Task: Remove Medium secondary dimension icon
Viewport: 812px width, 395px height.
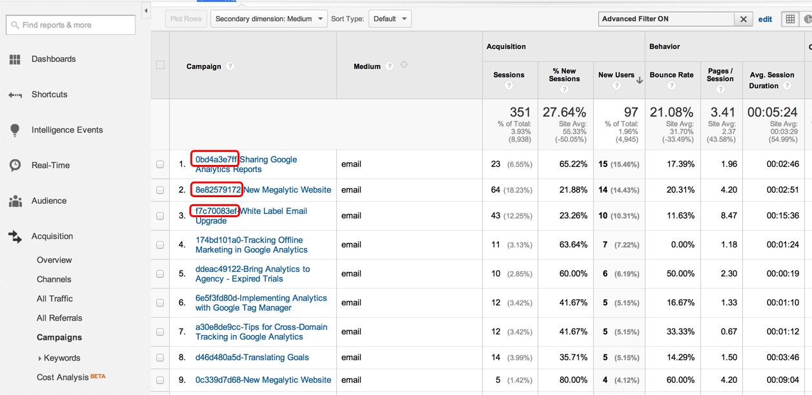Action: 404,65
